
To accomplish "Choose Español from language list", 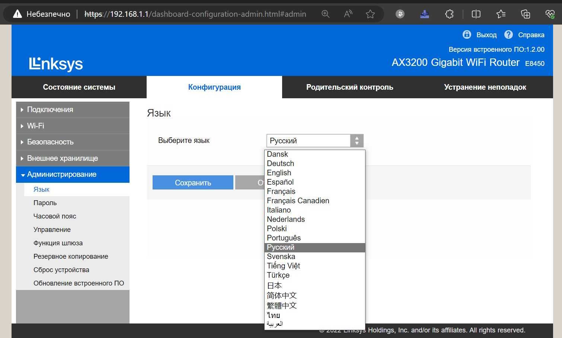I will coord(315,182).
